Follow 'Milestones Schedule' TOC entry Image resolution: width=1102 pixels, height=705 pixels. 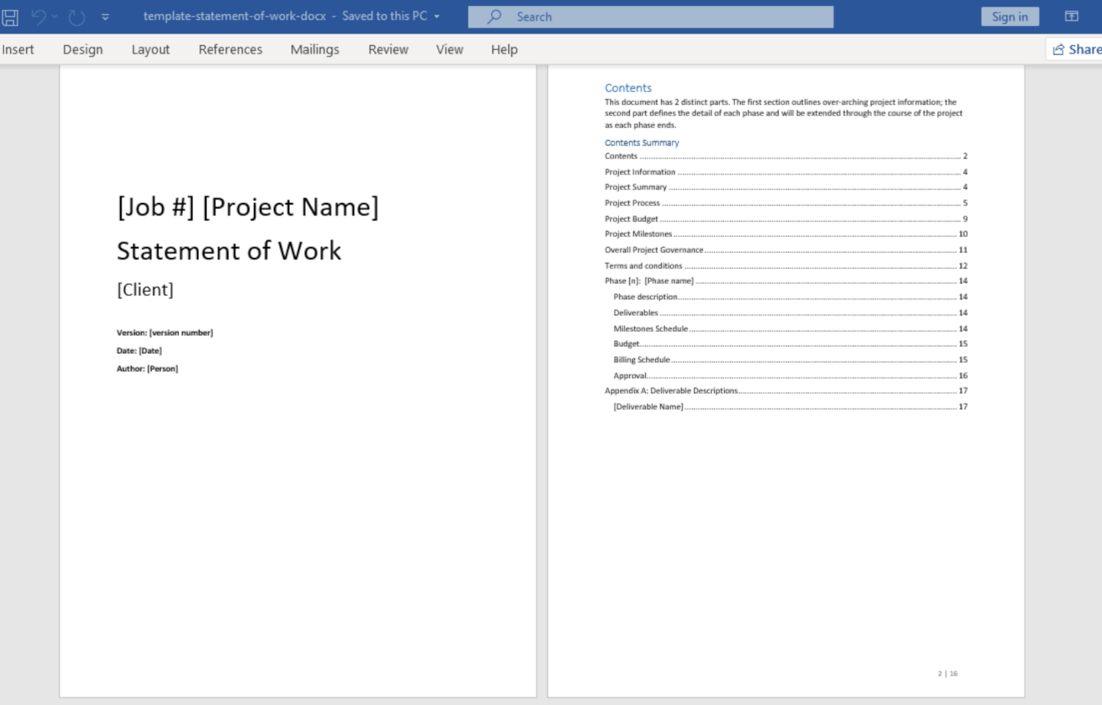click(791, 328)
